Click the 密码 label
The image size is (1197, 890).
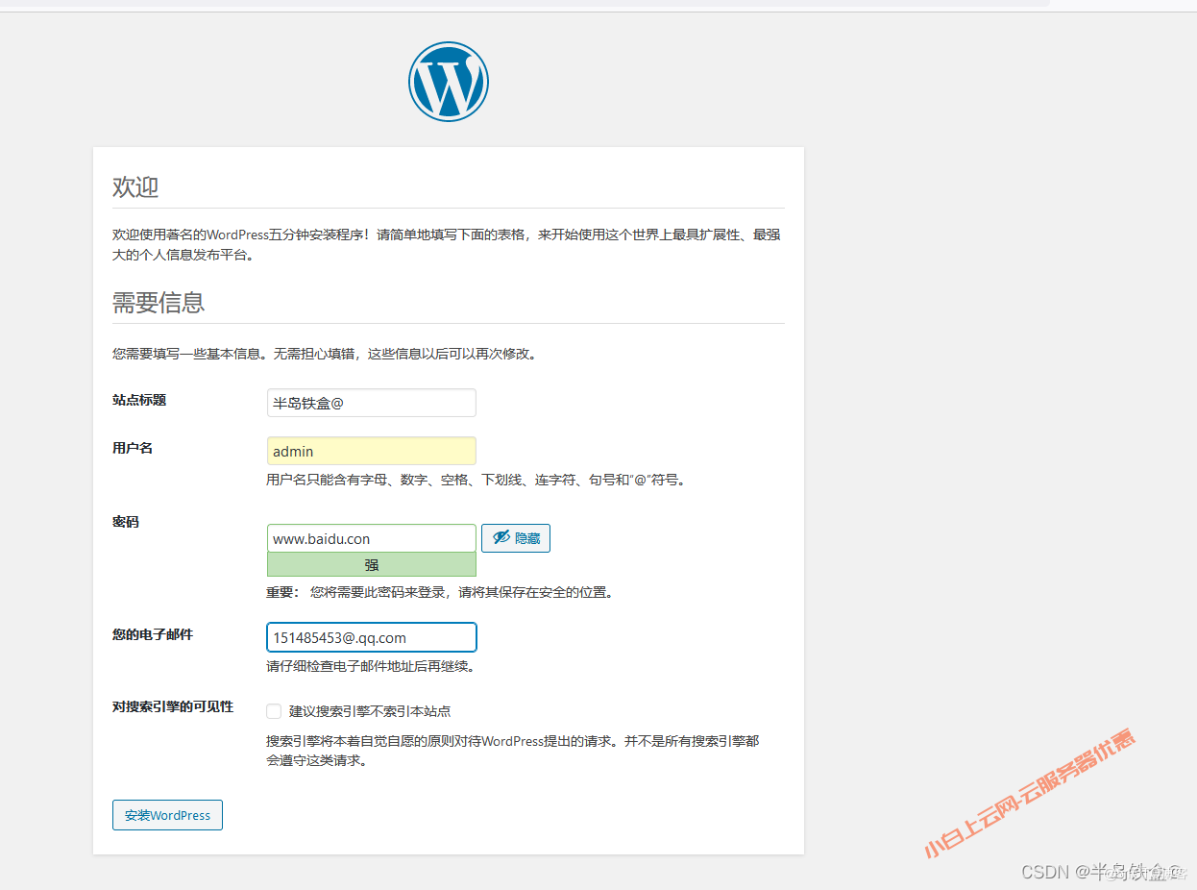click(x=126, y=522)
